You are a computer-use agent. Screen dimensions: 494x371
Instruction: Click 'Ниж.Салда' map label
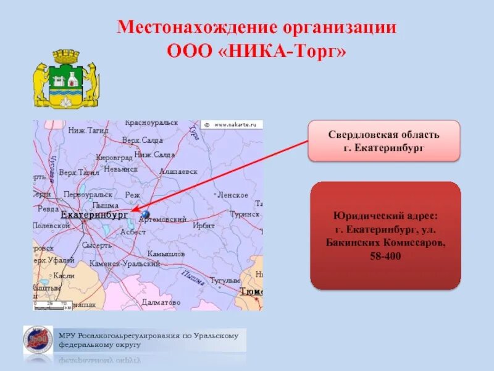[154, 155]
